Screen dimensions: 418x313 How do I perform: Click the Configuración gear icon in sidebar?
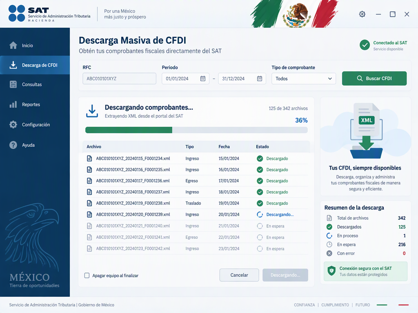pyautogui.click(x=13, y=125)
